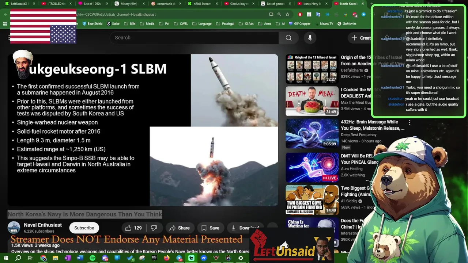Screen dimensions: 468x263
Task: Open the GIF Cropper bookmark
Action: click(x=299, y=24)
